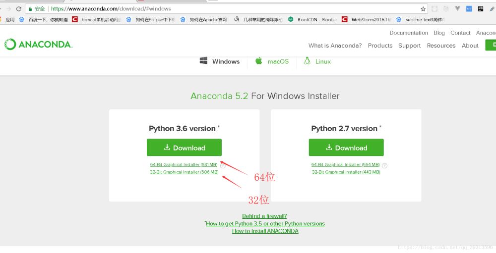
Task: Open the Products menu
Action: 380,46
